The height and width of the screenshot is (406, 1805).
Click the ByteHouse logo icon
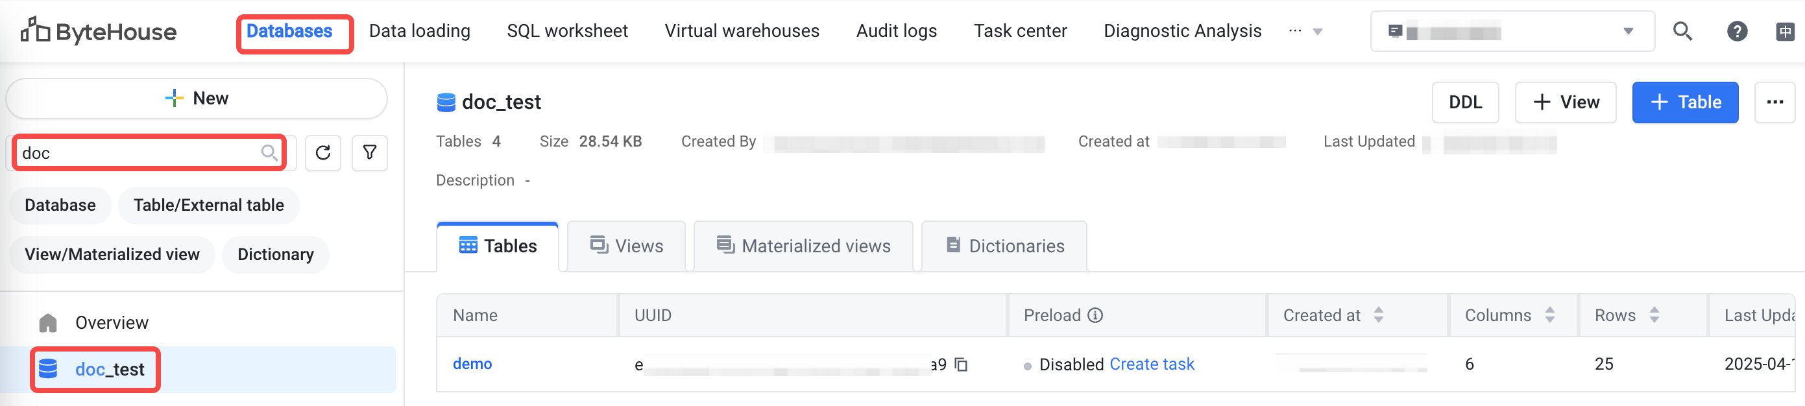[35, 30]
